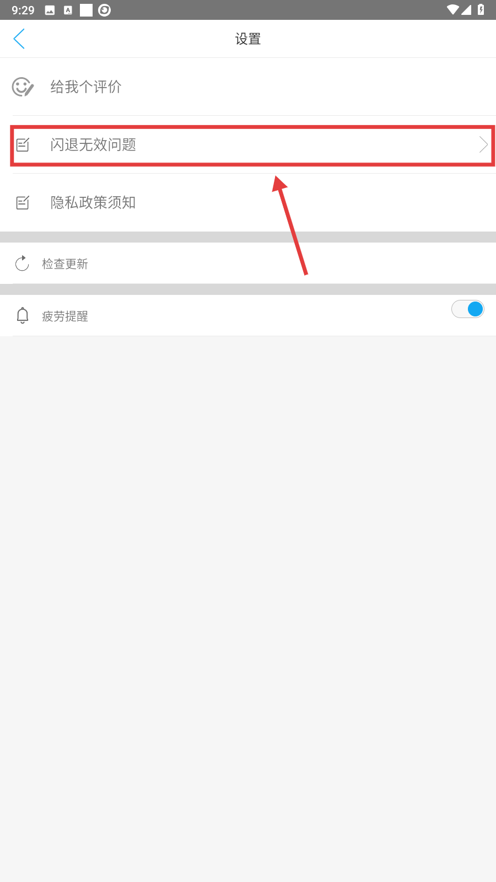Open 隐私政策须知 entry
The height and width of the screenshot is (882, 496).
(x=248, y=202)
